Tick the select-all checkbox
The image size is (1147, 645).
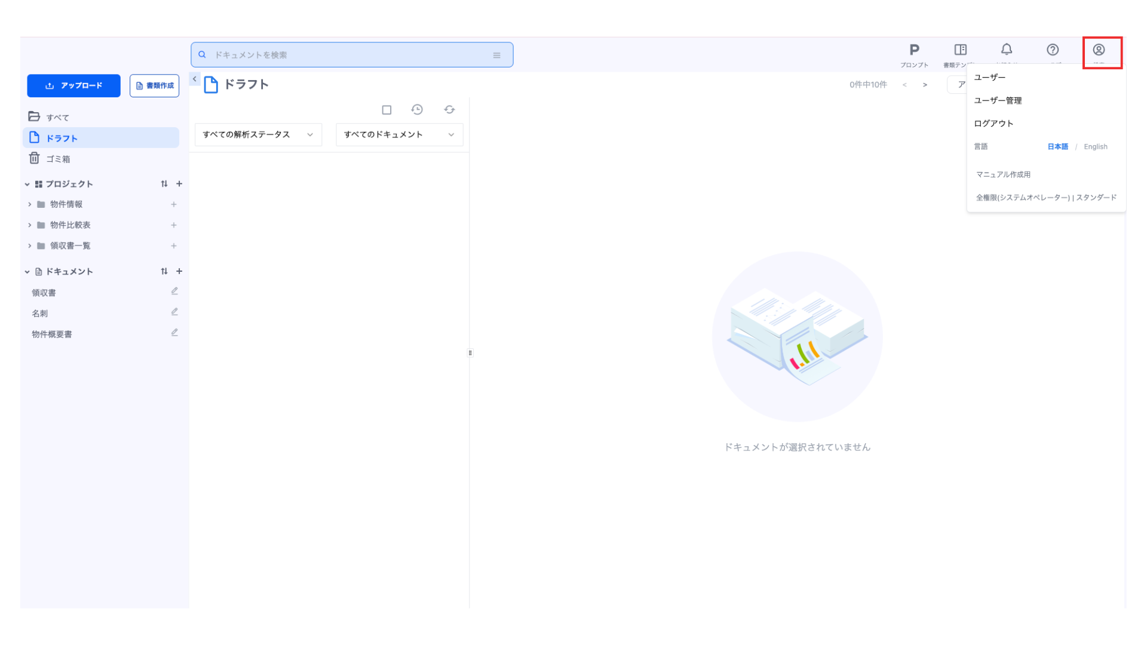coord(387,110)
